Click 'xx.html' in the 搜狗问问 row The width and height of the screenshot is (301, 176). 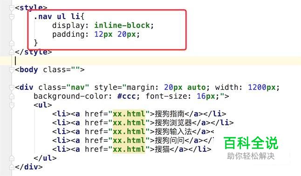pos(129,140)
